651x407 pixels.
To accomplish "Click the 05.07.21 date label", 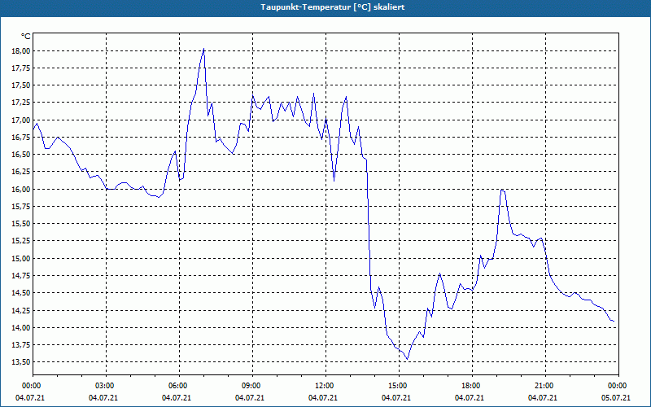I will tap(616, 397).
